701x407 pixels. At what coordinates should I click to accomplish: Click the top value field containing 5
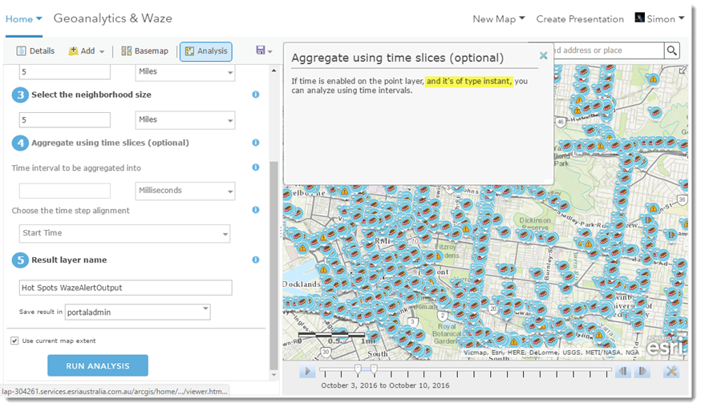click(65, 72)
